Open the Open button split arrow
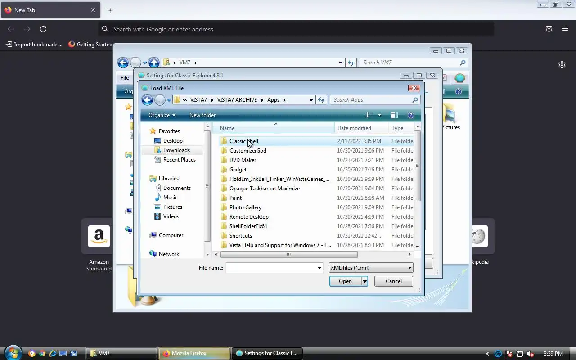The height and width of the screenshot is (360, 576). tap(364, 281)
